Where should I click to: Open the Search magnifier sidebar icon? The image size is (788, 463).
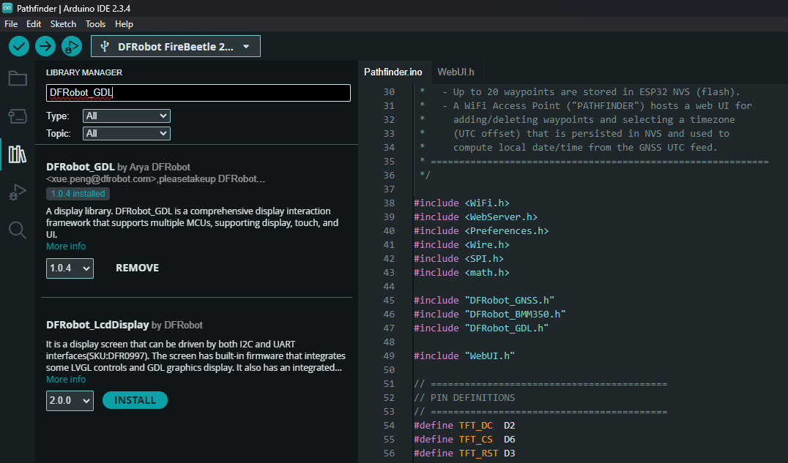18,230
